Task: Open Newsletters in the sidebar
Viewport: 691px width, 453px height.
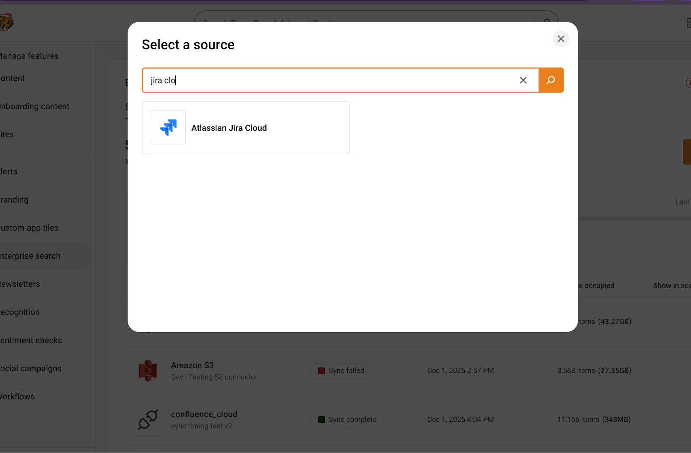Action: 20,284
